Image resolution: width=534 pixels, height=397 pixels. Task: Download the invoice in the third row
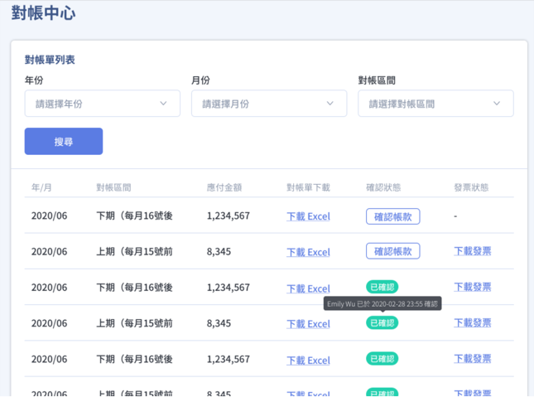pyautogui.click(x=472, y=288)
